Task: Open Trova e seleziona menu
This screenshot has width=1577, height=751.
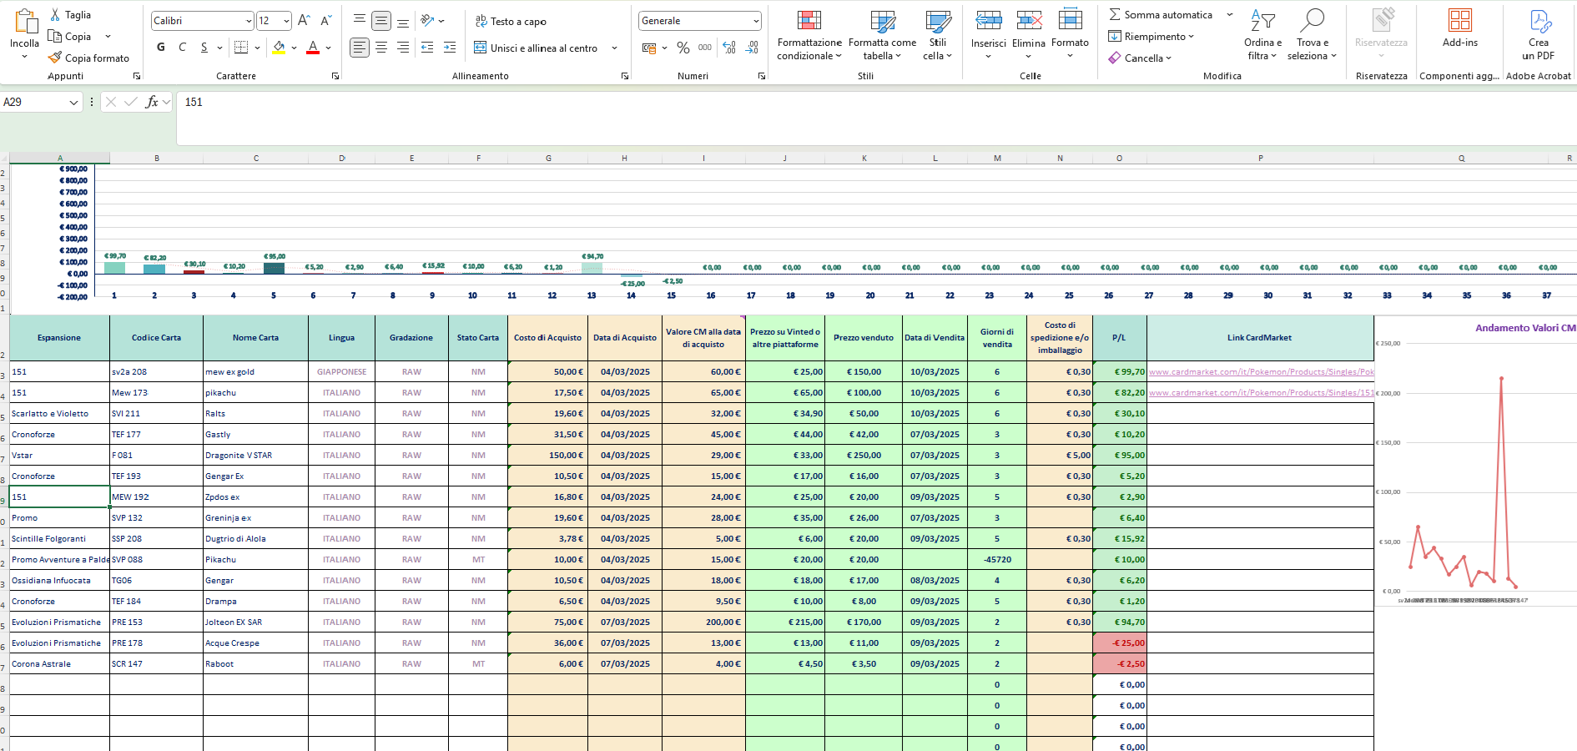Action: click(1312, 35)
